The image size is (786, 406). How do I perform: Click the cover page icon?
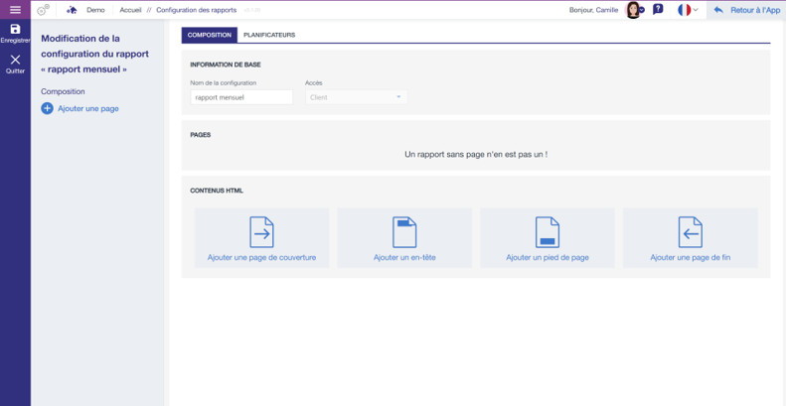pos(261,231)
